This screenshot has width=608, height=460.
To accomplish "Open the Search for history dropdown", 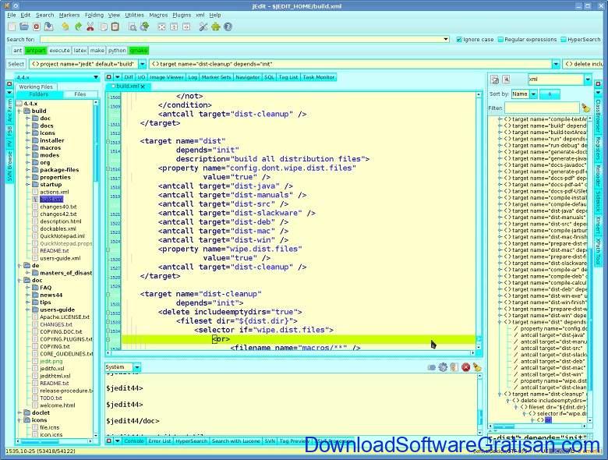I will (x=446, y=39).
